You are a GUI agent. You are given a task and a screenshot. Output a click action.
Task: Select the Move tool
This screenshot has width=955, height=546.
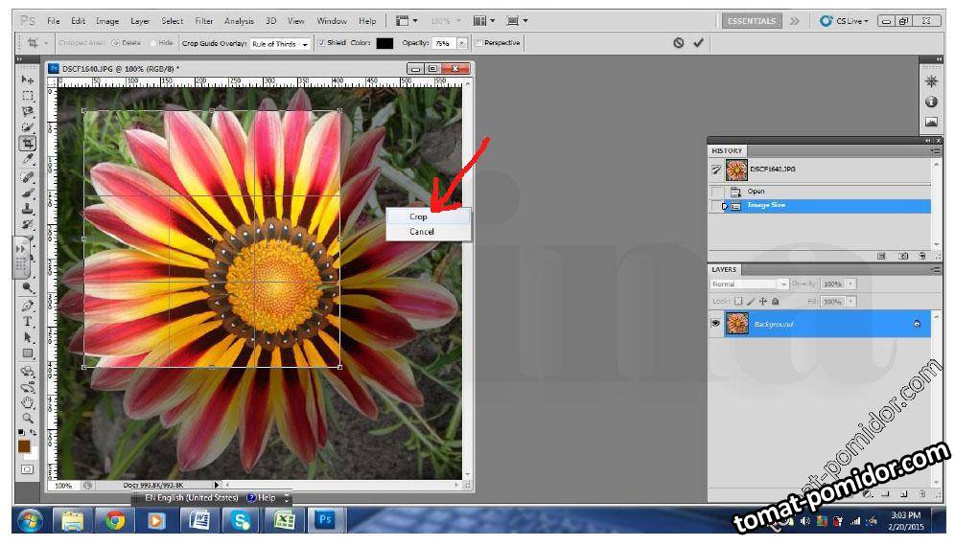click(28, 80)
